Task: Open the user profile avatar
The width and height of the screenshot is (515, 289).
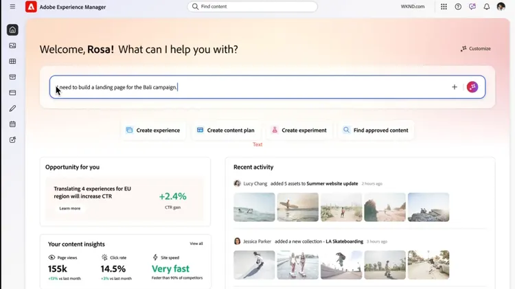Action: (501, 7)
